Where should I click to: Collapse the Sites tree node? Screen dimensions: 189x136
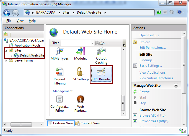coord(6,51)
